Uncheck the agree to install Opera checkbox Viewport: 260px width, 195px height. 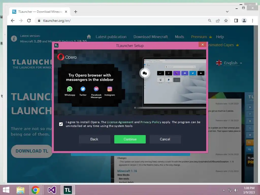tap(61, 124)
